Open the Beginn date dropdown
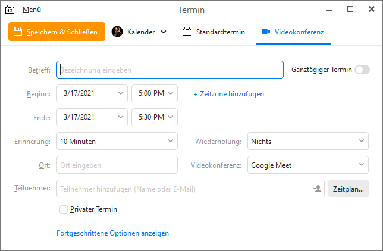Viewport: 383px width, 251px height. [x=92, y=93]
